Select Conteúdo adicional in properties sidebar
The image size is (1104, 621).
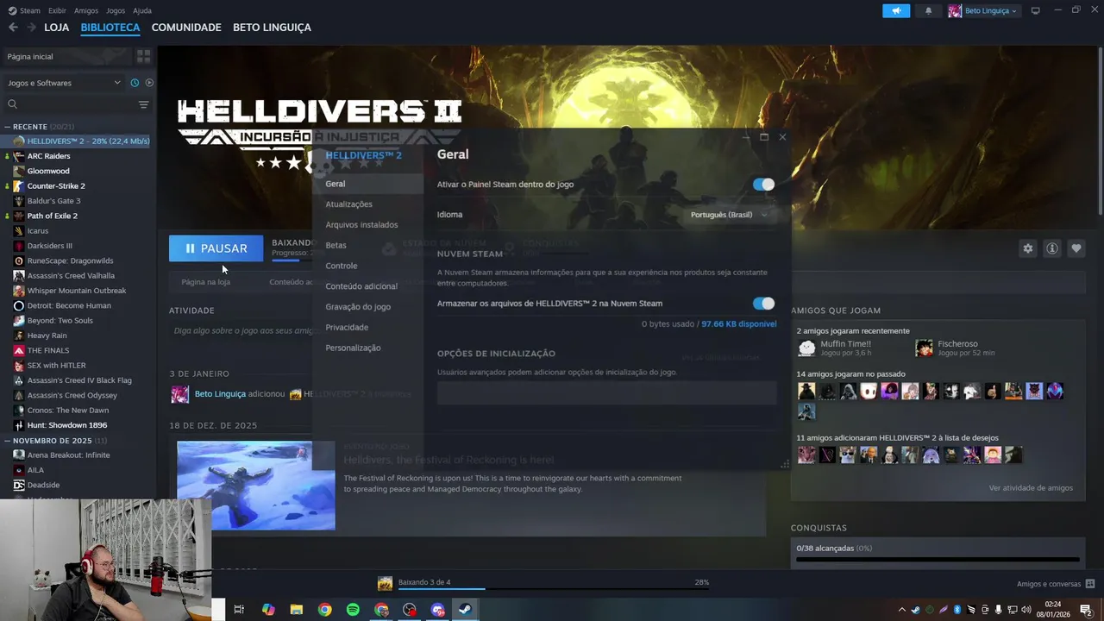coord(361,286)
